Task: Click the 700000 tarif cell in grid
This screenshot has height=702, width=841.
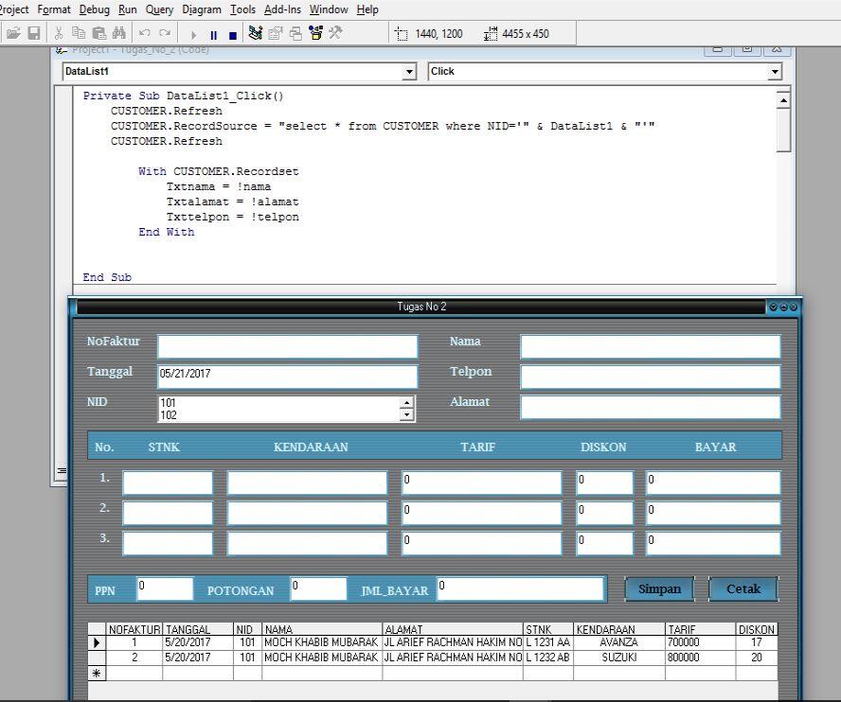Action: (x=700, y=642)
